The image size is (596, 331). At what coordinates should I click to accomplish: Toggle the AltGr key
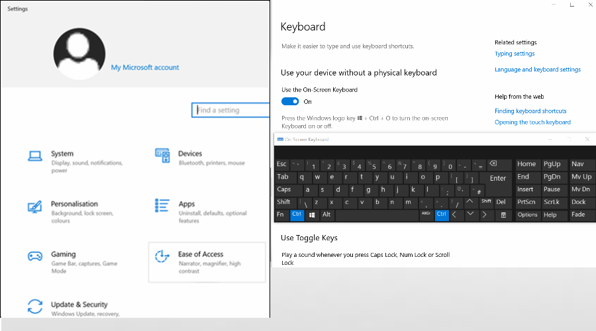coord(426,215)
